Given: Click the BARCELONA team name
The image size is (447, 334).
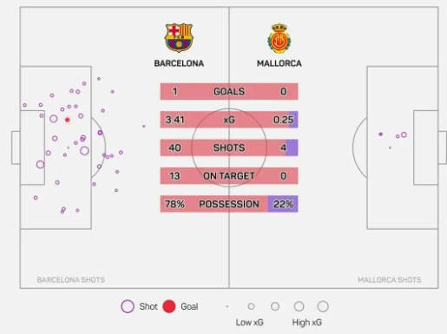Looking at the screenshot, I should 179,63.
